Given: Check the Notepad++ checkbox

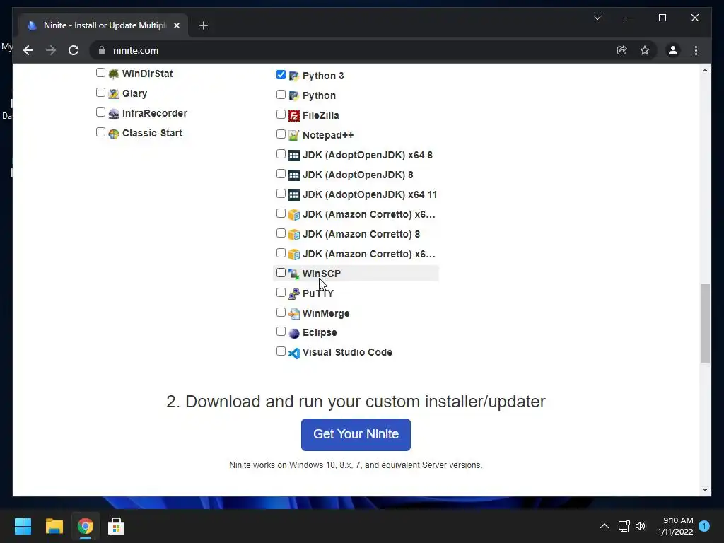Looking at the screenshot, I should (x=281, y=134).
